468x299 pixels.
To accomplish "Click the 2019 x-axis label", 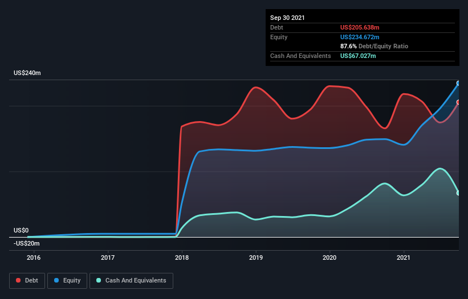I will click(x=256, y=258).
